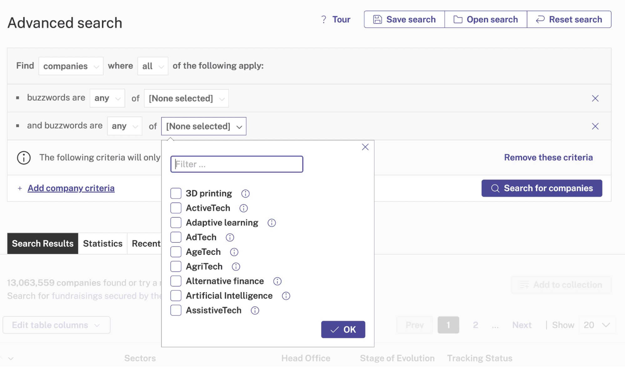Tick the Artificial Intelligence checkbox
625x367 pixels.
tap(176, 296)
